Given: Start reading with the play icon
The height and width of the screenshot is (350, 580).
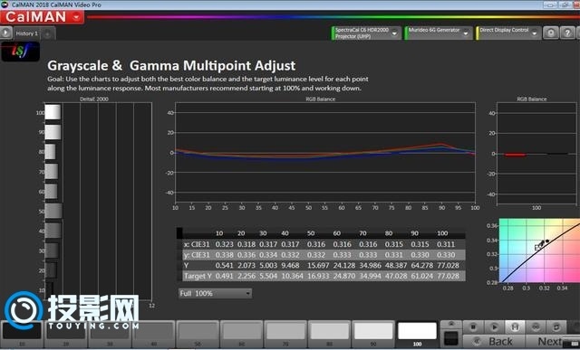Looking at the screenshot, I should [494, 327].
